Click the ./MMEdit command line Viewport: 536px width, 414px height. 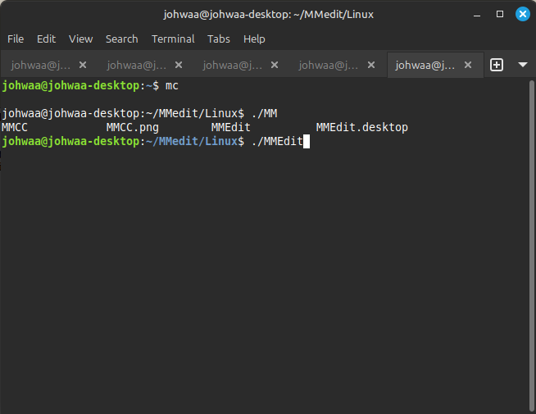[x=277, y=142]
